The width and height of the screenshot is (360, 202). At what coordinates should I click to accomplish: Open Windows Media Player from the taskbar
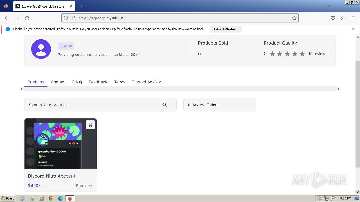(41, 198)
